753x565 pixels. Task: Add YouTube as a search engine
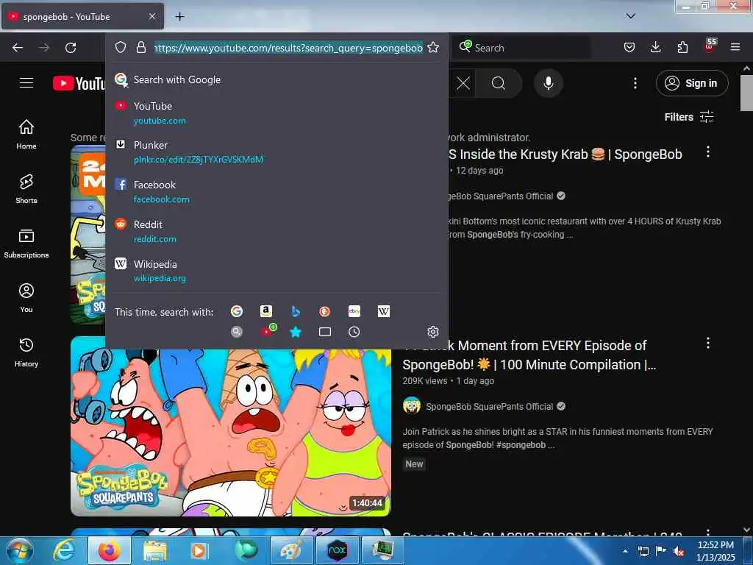click(x=268, y=330)
